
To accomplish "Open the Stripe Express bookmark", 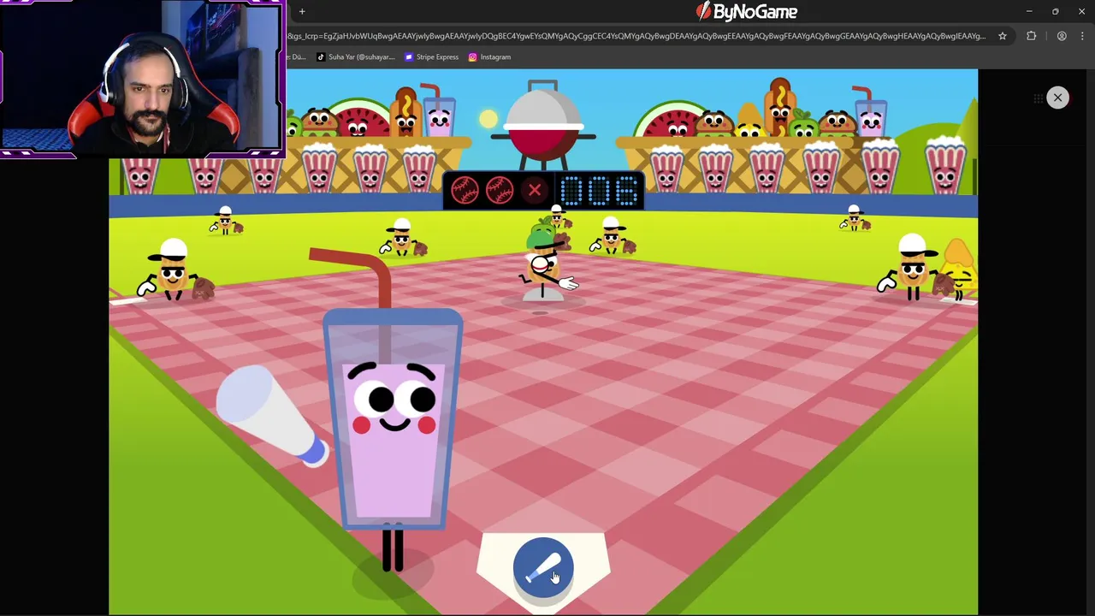I will 432,57.
